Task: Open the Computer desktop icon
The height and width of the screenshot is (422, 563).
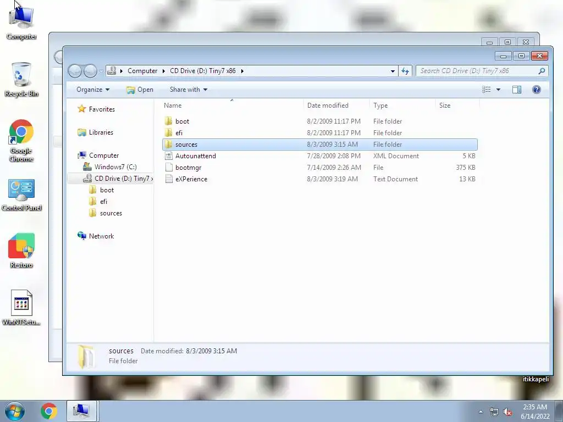Action: (21, 21)
